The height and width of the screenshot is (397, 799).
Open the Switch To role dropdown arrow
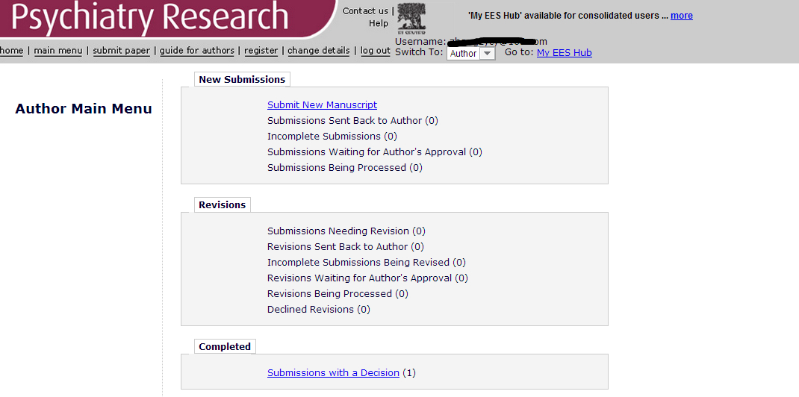488,54
